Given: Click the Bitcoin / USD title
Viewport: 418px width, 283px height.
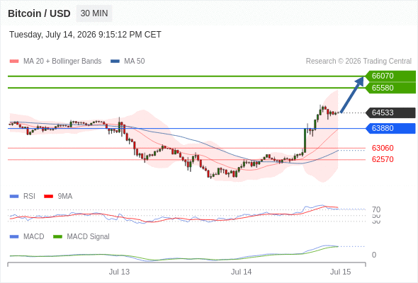Looking at the screenshot, I should 39,13.
